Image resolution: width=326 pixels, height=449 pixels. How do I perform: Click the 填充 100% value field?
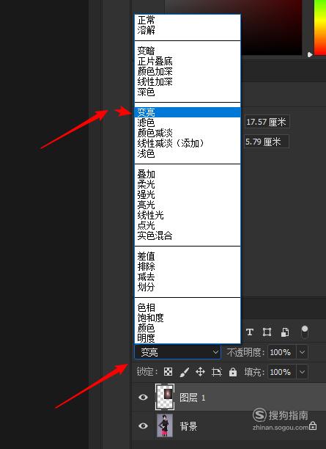[x=281, y=372]
